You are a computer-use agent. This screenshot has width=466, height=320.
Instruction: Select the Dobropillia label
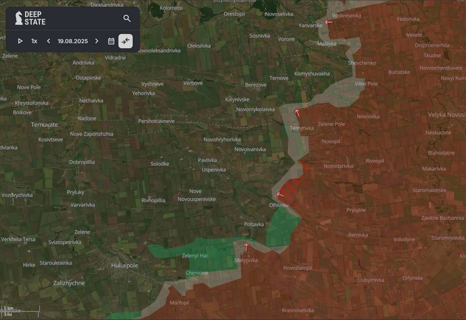pos(82,162)
